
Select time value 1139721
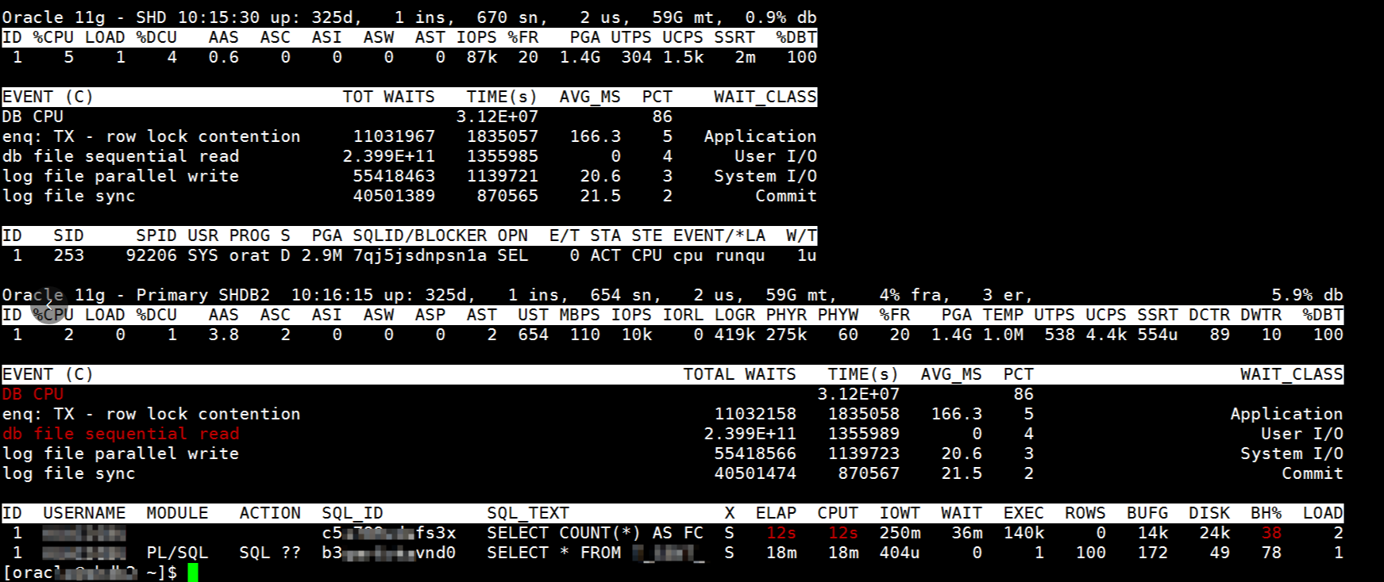point(503,176)
